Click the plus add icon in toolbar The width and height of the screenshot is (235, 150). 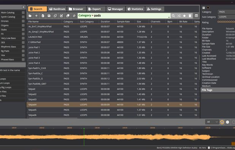click(x=36, y=16)
